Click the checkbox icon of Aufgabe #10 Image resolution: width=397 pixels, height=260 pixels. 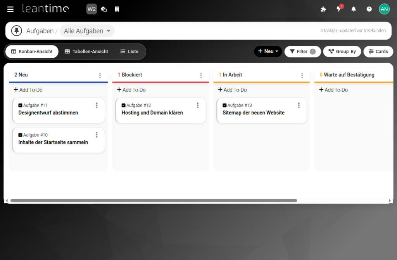[x=20, y=135]
